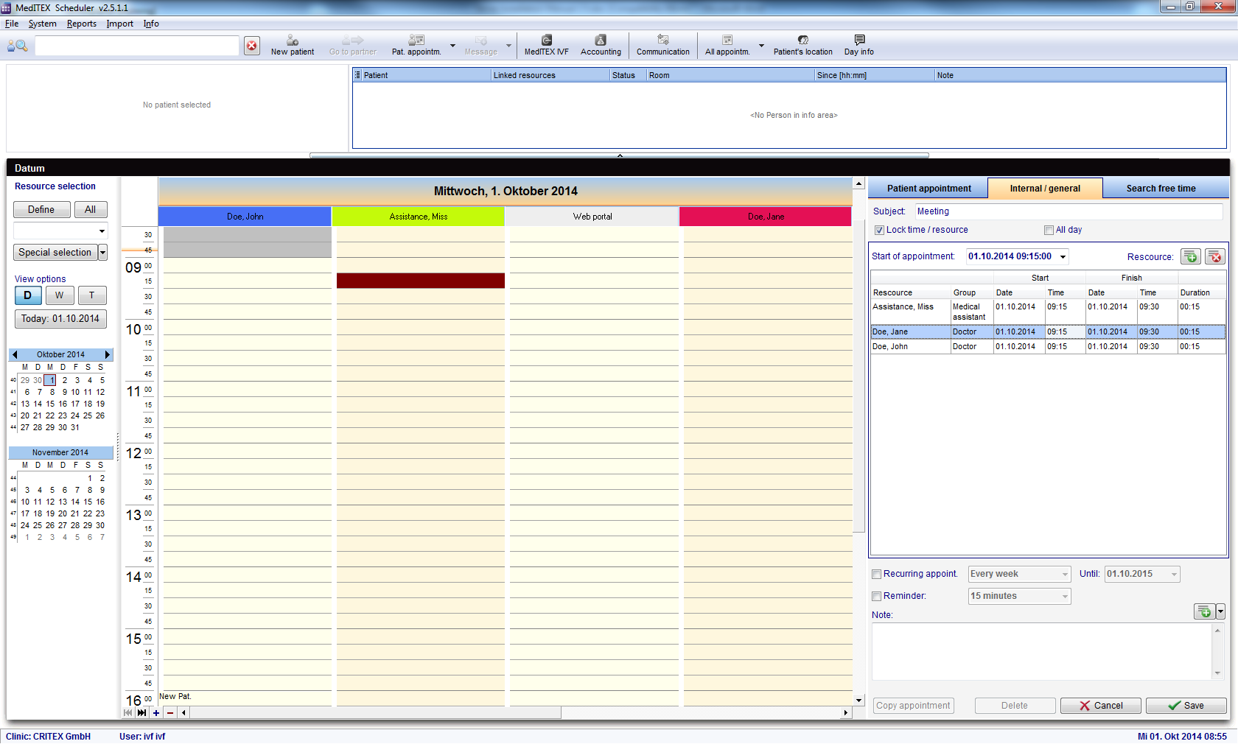This screenshot has height=744, width=1238.
Task: Switch to Week view with W
Action: (60, 295)
